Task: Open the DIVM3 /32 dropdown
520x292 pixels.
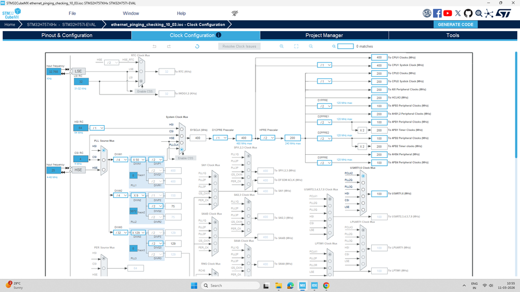Action: pyautogui.click(x=121, y=232)
